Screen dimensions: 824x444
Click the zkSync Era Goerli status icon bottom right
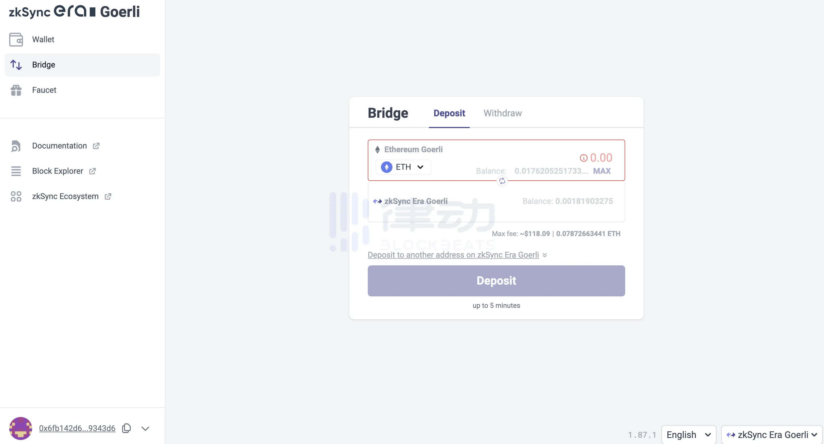coord(731,432)
